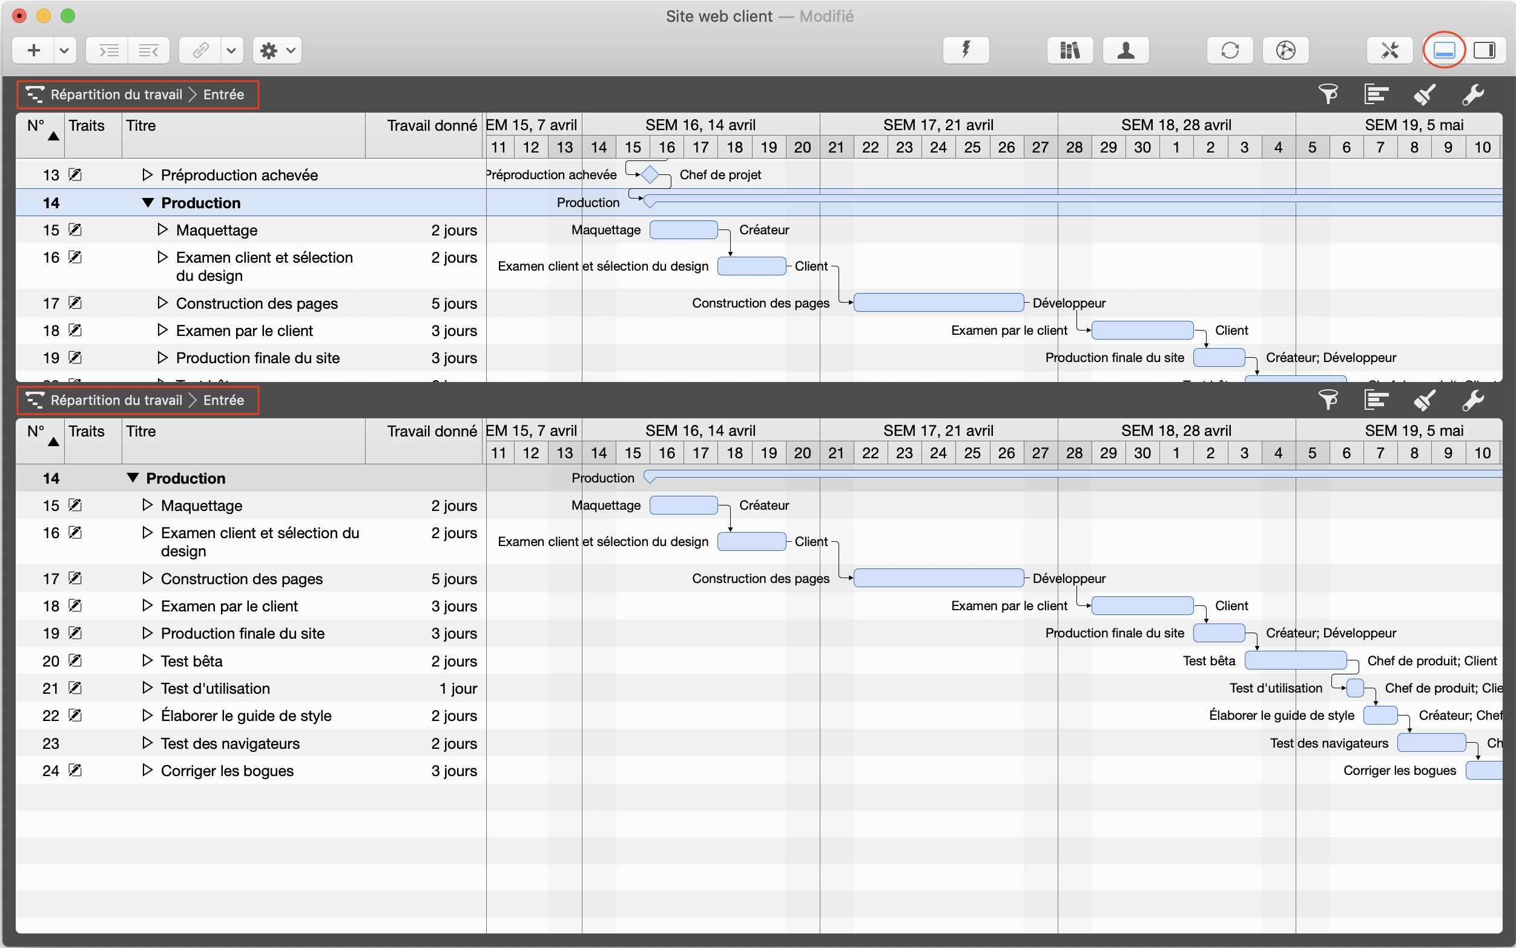
Task: Open the library books icon
Action: tap(1070, 50)
